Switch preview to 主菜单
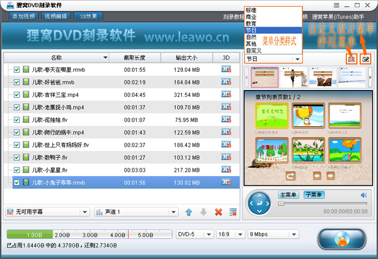378x259 pixels. [x=289, y=195]
